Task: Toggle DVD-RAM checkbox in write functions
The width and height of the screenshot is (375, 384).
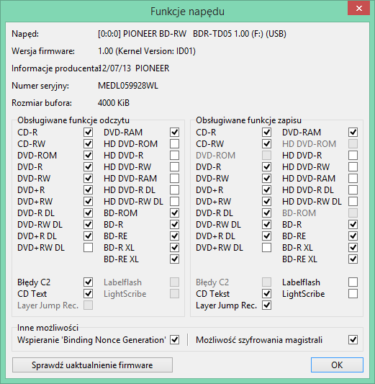Action: (353, 133)
